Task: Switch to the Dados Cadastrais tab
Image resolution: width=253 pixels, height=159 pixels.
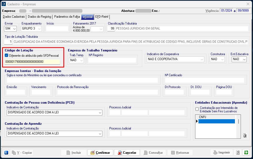Action: [14, 17]
